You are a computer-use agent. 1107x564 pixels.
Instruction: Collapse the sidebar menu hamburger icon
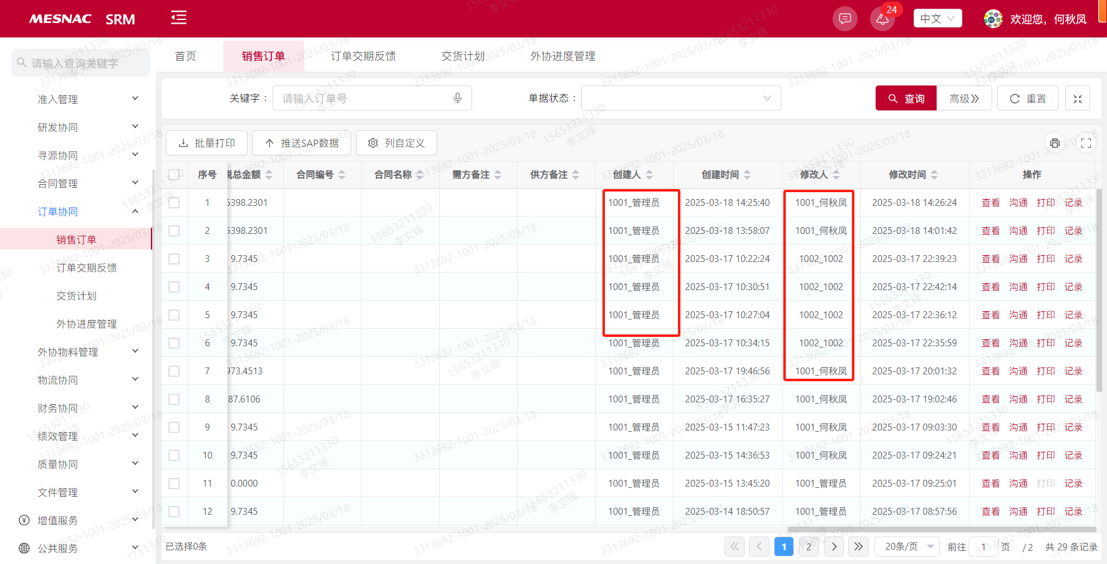click(179, 17)
